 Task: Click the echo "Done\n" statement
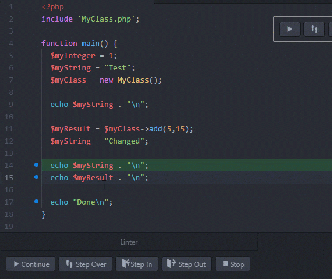[x=82, y=202]
